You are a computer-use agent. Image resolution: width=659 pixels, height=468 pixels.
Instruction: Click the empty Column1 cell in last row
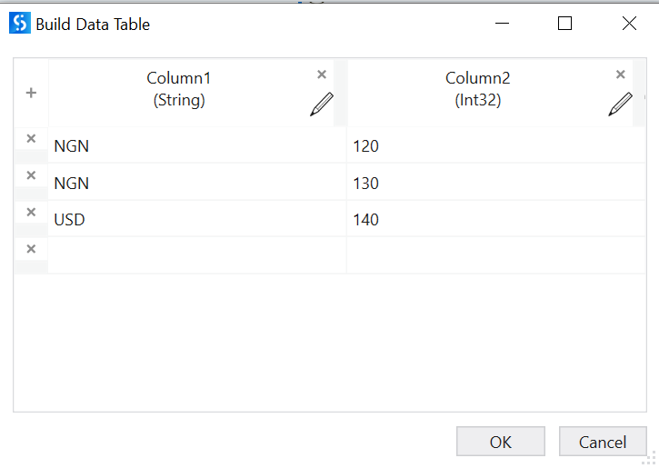(x=195, y=255)
